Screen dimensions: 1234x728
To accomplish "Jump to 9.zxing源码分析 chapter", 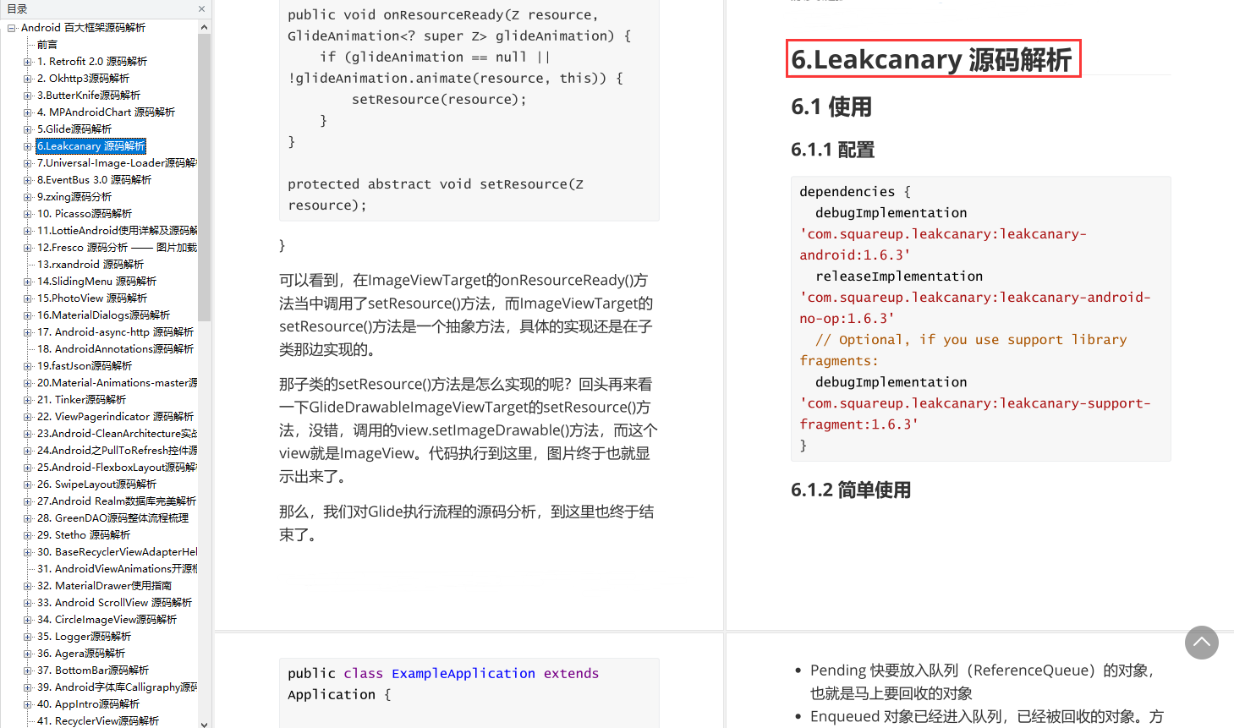I will (74, 197).
